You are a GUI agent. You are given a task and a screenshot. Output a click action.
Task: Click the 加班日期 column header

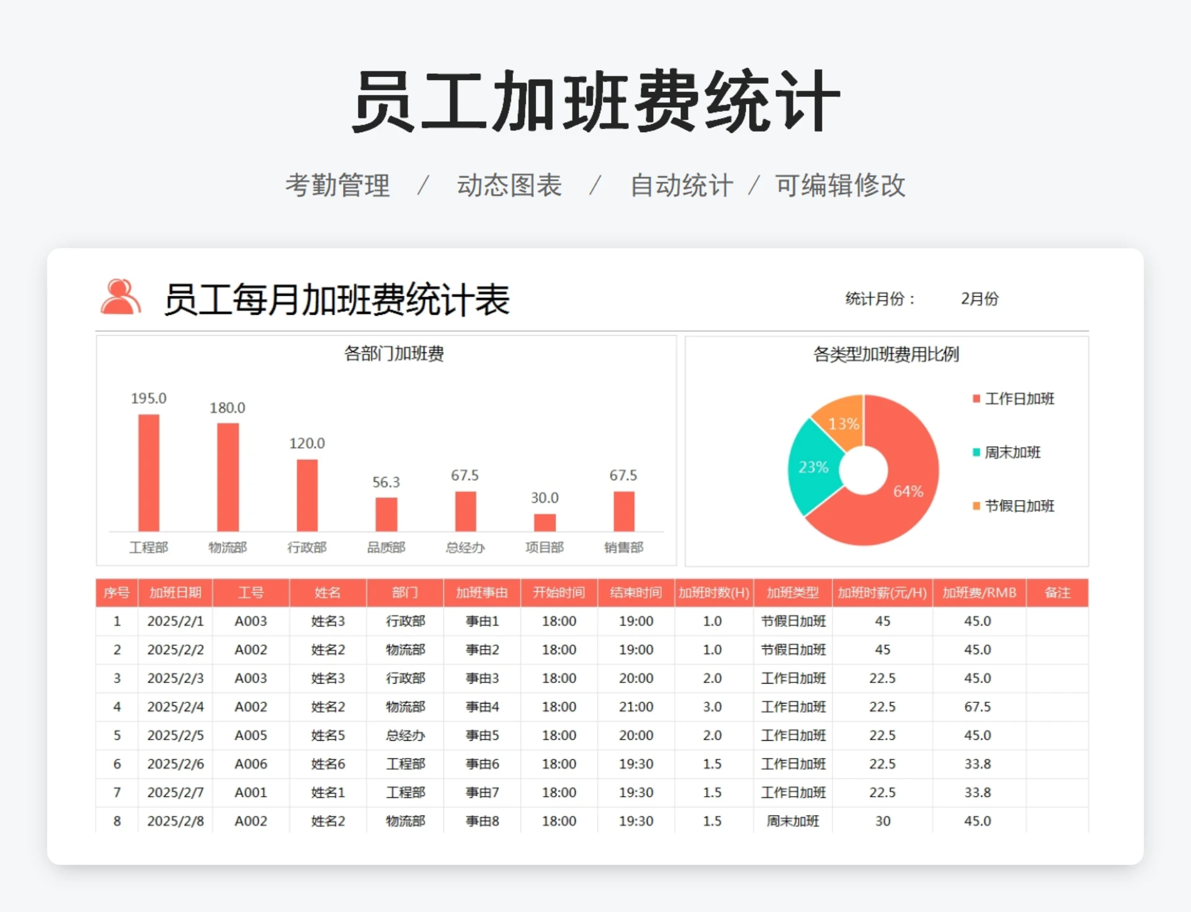tap(174, 592)
